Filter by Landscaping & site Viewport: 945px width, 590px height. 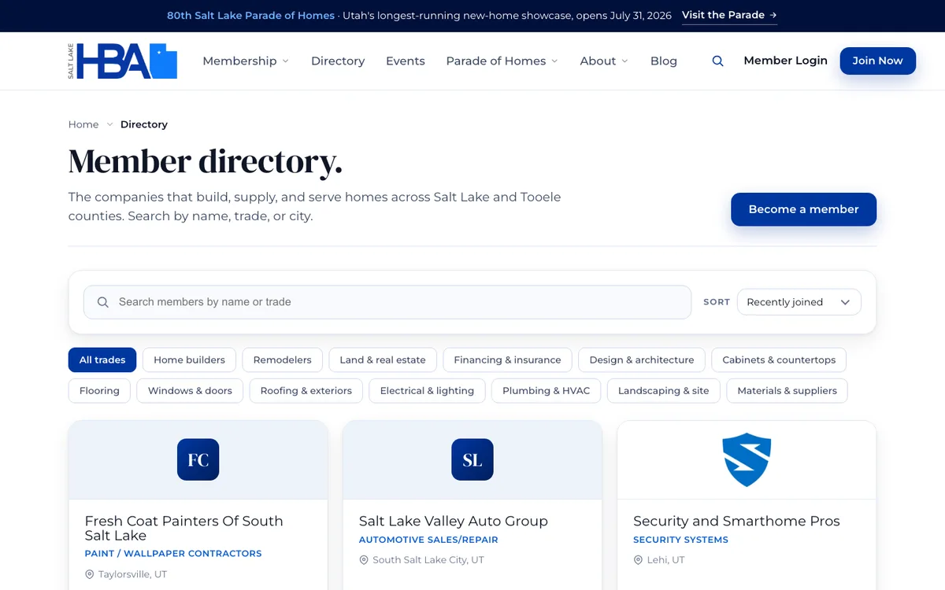tap(663, 390)
